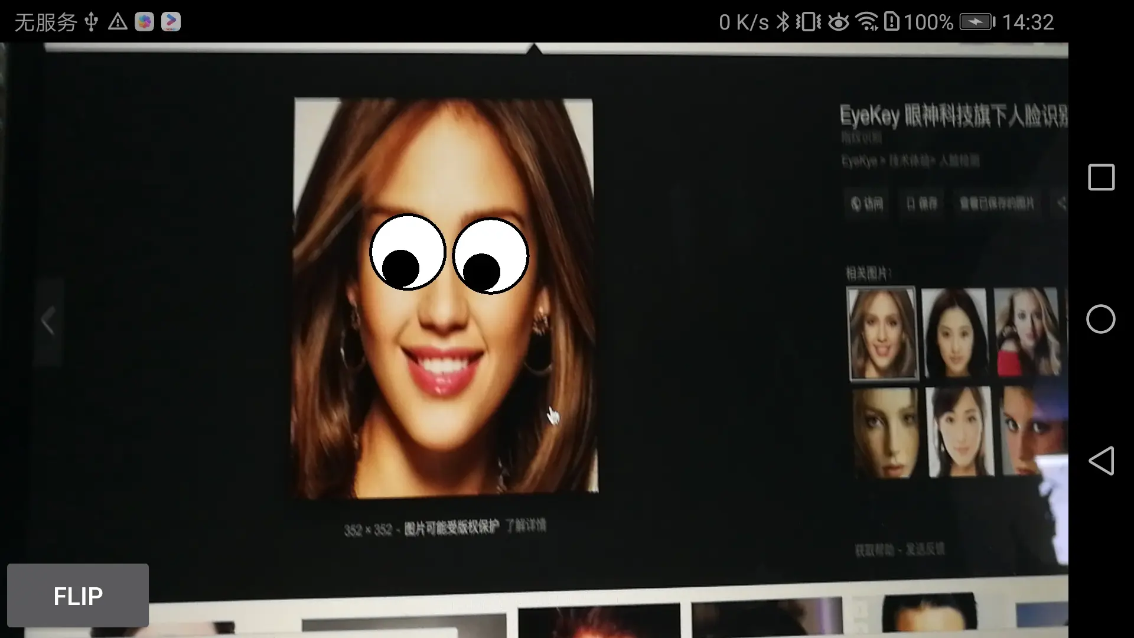Viewport: 1134px width, 638px height.
Task: Tap the warning triangle notification icon
Action: tap(118, 22)
